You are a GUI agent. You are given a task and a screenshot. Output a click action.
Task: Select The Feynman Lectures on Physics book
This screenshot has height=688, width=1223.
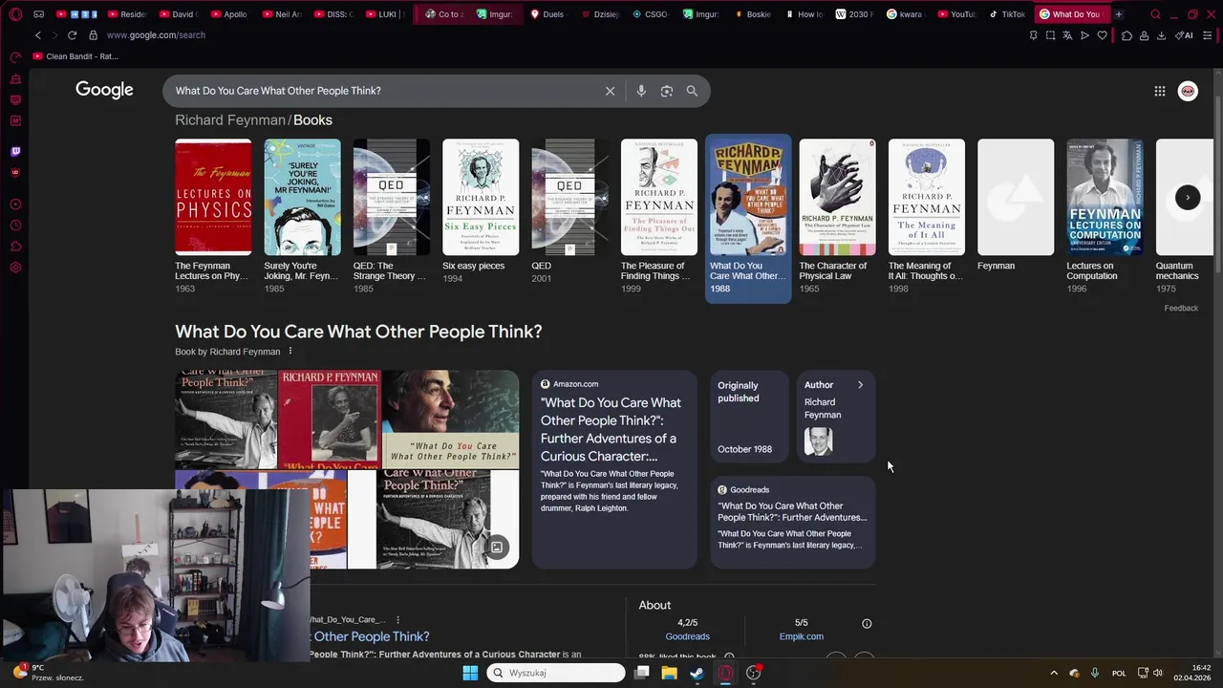pos(213,217)
